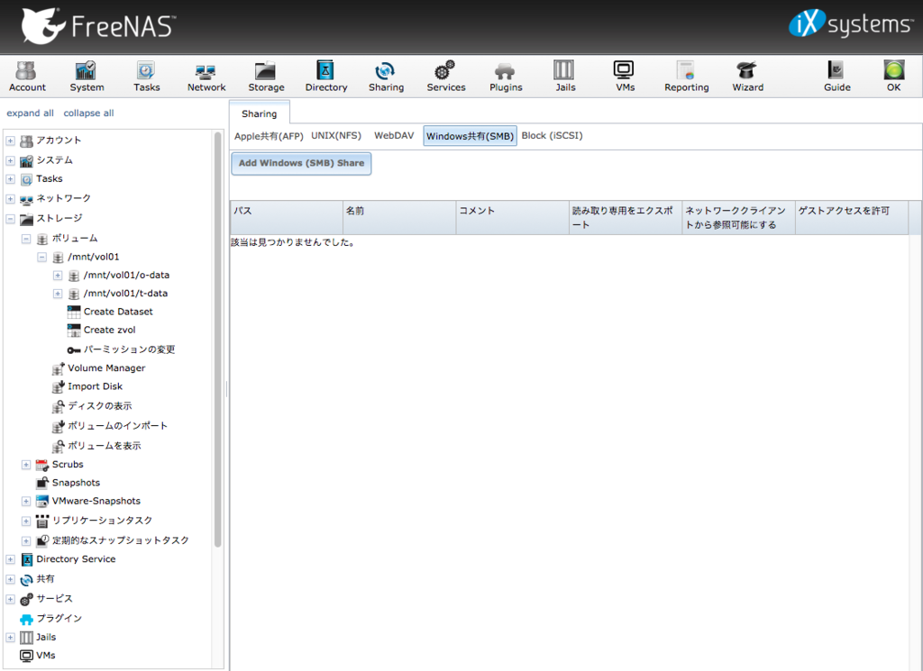Expand the システム tree node

pyautogui.click(x=11, y=160)
